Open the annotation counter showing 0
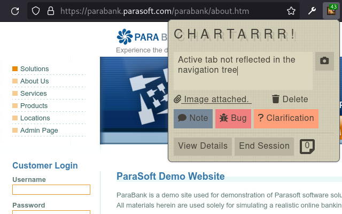 point(307,146)
